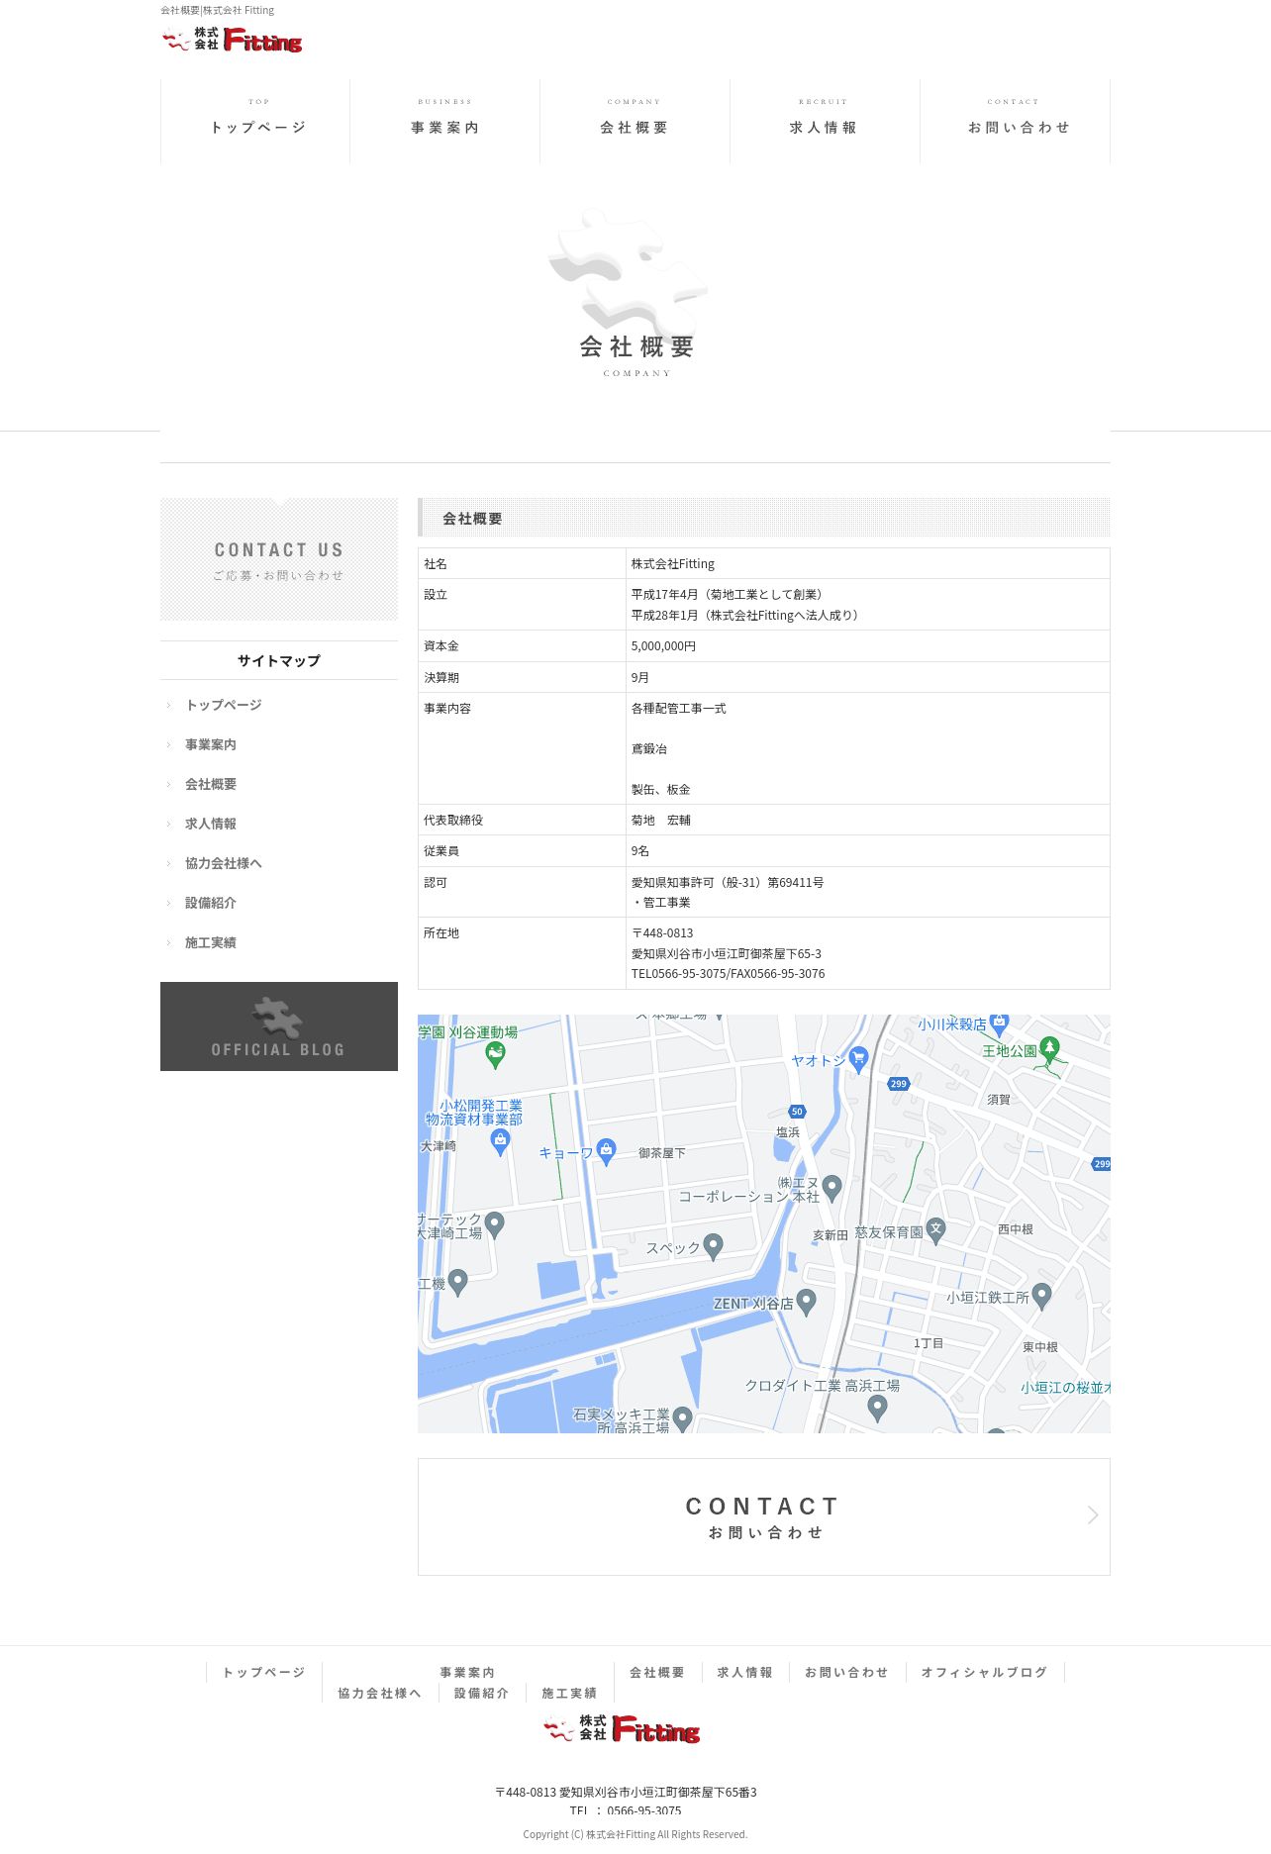The height and width of the screenshot is (1854, 1271).
Task: Click the 5,000,000円 capital value
Action: pos(663,645)
